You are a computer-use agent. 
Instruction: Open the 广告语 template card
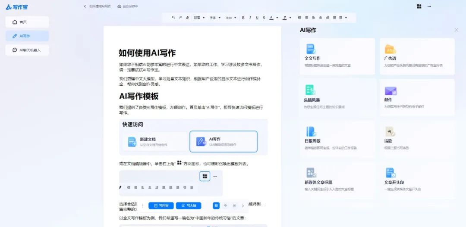point(417,56)
